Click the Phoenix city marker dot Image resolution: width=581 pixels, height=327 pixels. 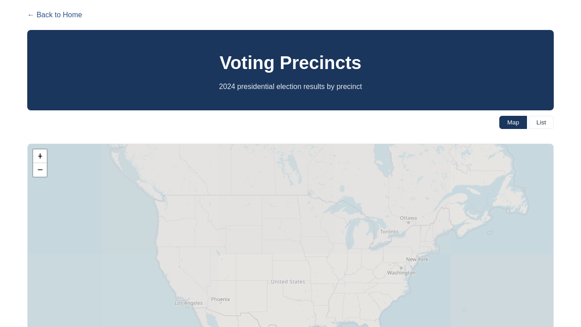[221, 303]
